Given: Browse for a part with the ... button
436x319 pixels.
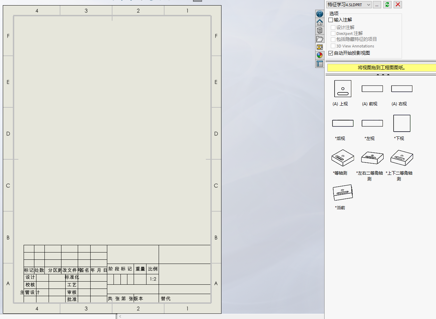Looking at the screenshot, I should pyautogui.click(x=377, y=5).
